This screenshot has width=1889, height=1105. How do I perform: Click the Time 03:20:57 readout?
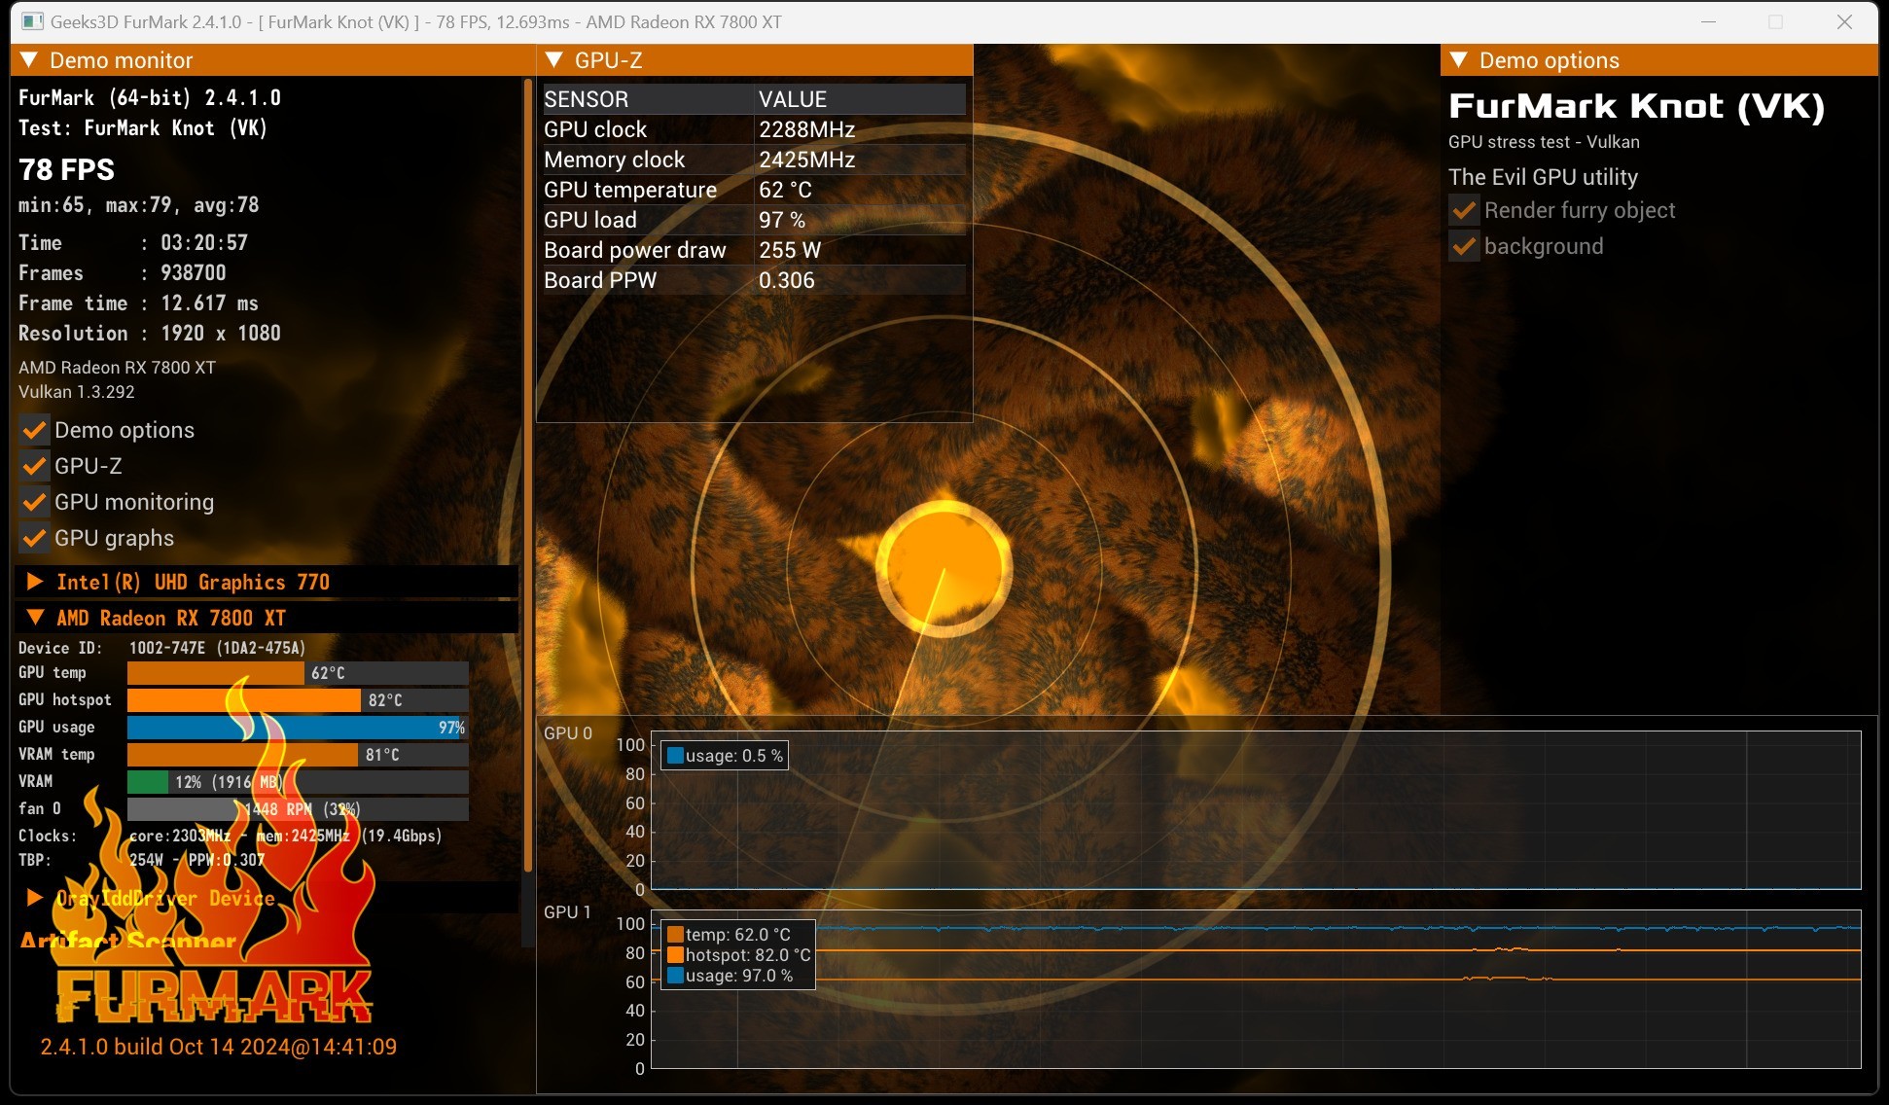click(133, 243)
